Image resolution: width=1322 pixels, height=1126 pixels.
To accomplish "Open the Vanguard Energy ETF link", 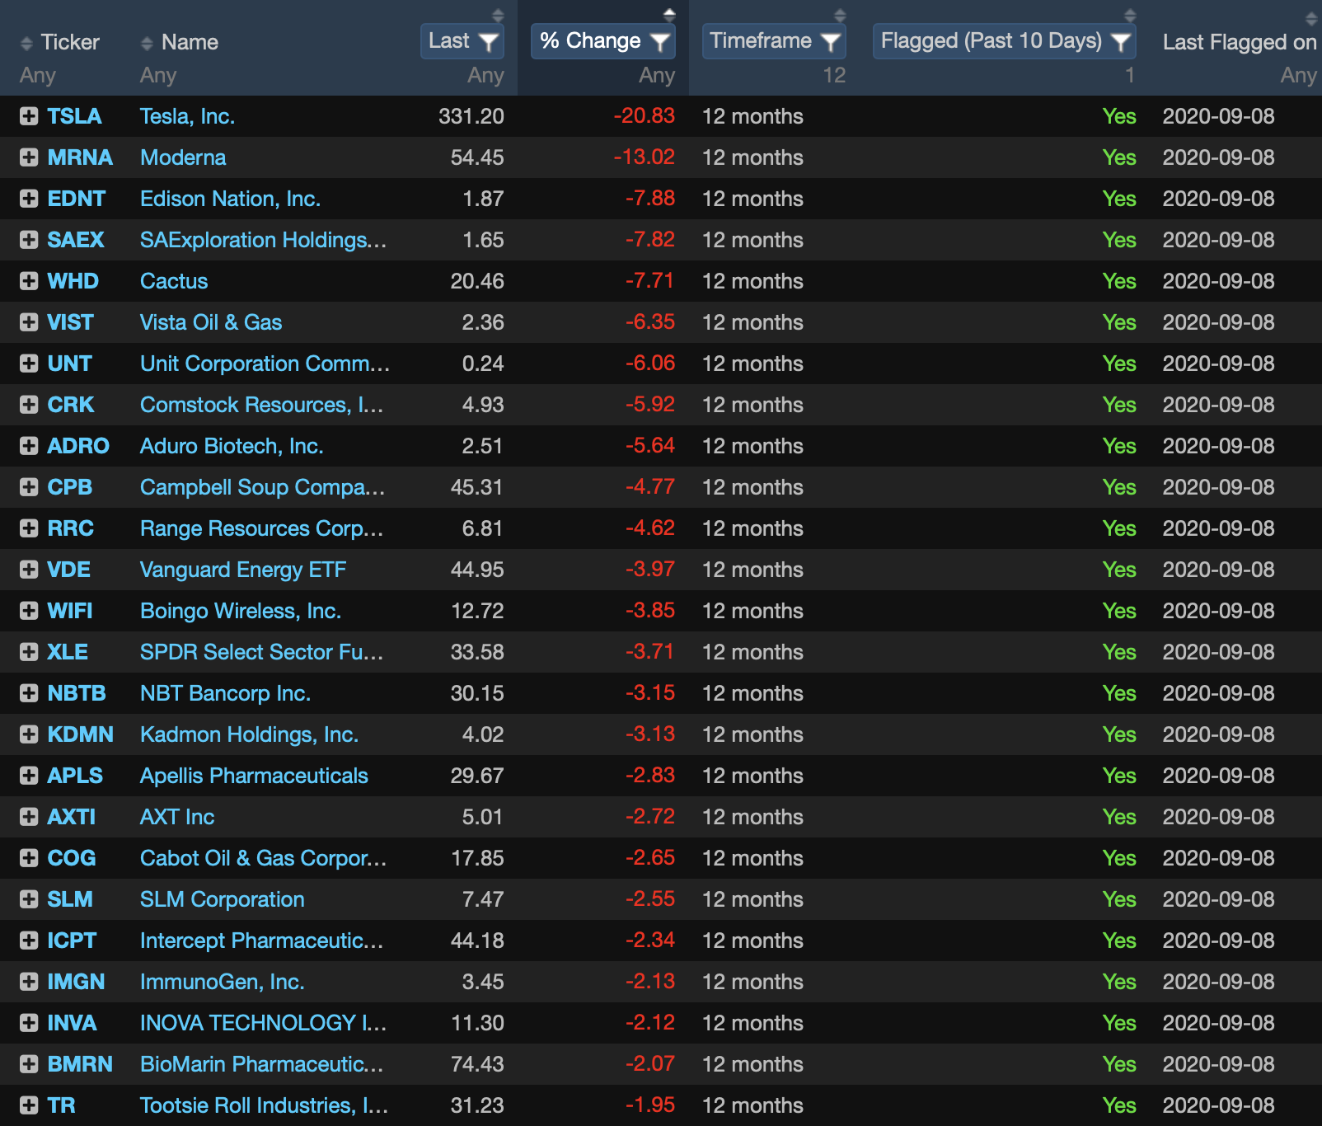I will coord(243,570).
